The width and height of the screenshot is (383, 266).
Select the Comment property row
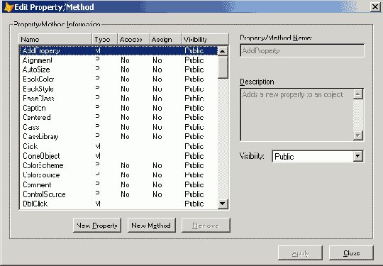118,184
